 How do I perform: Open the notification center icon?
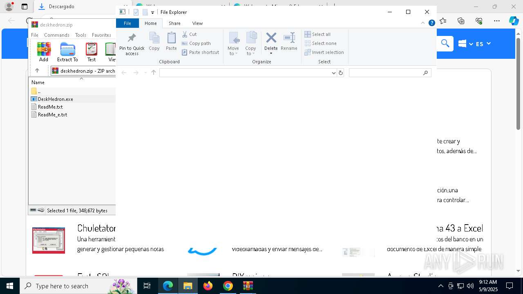click(x=510, y=286)
